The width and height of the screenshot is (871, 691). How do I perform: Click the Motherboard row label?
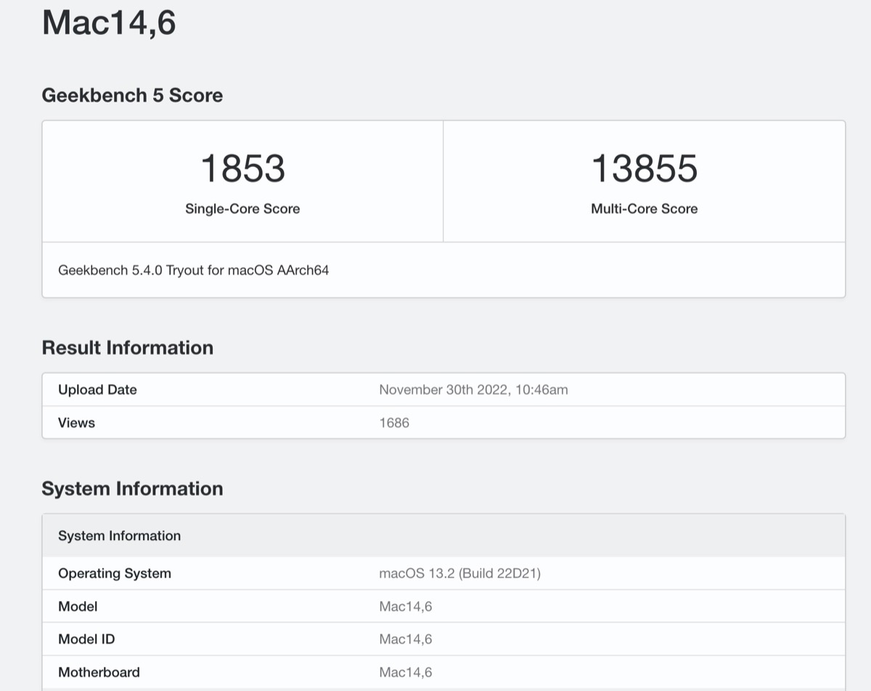pyautogui.click(x=99, y=672)
